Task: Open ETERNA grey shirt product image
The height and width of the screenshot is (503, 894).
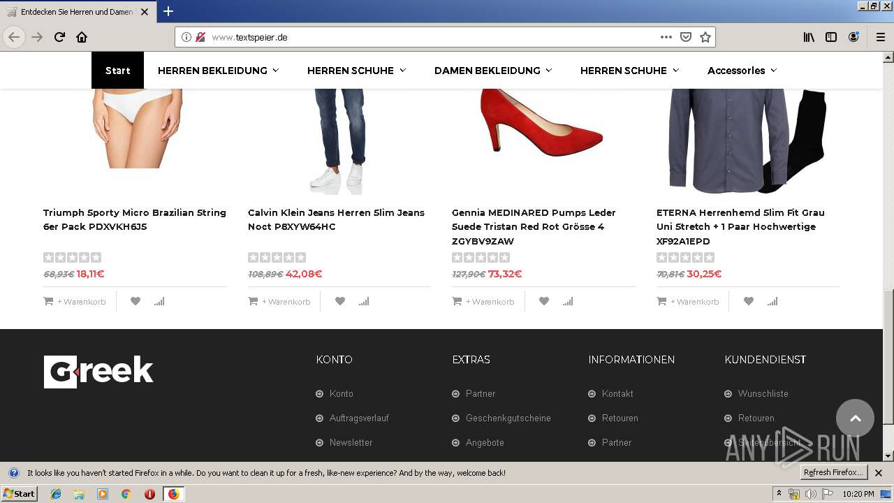Action: 747,141
